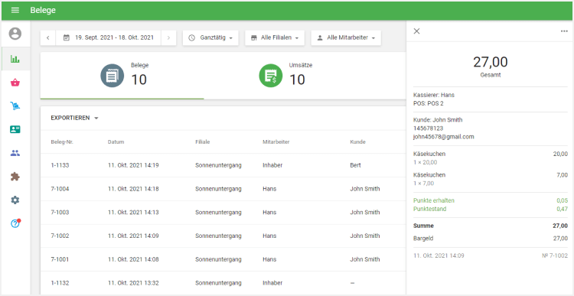Open the Items shopping basket section
Screen dimensions: 574x296
click(x=15, y=83)
